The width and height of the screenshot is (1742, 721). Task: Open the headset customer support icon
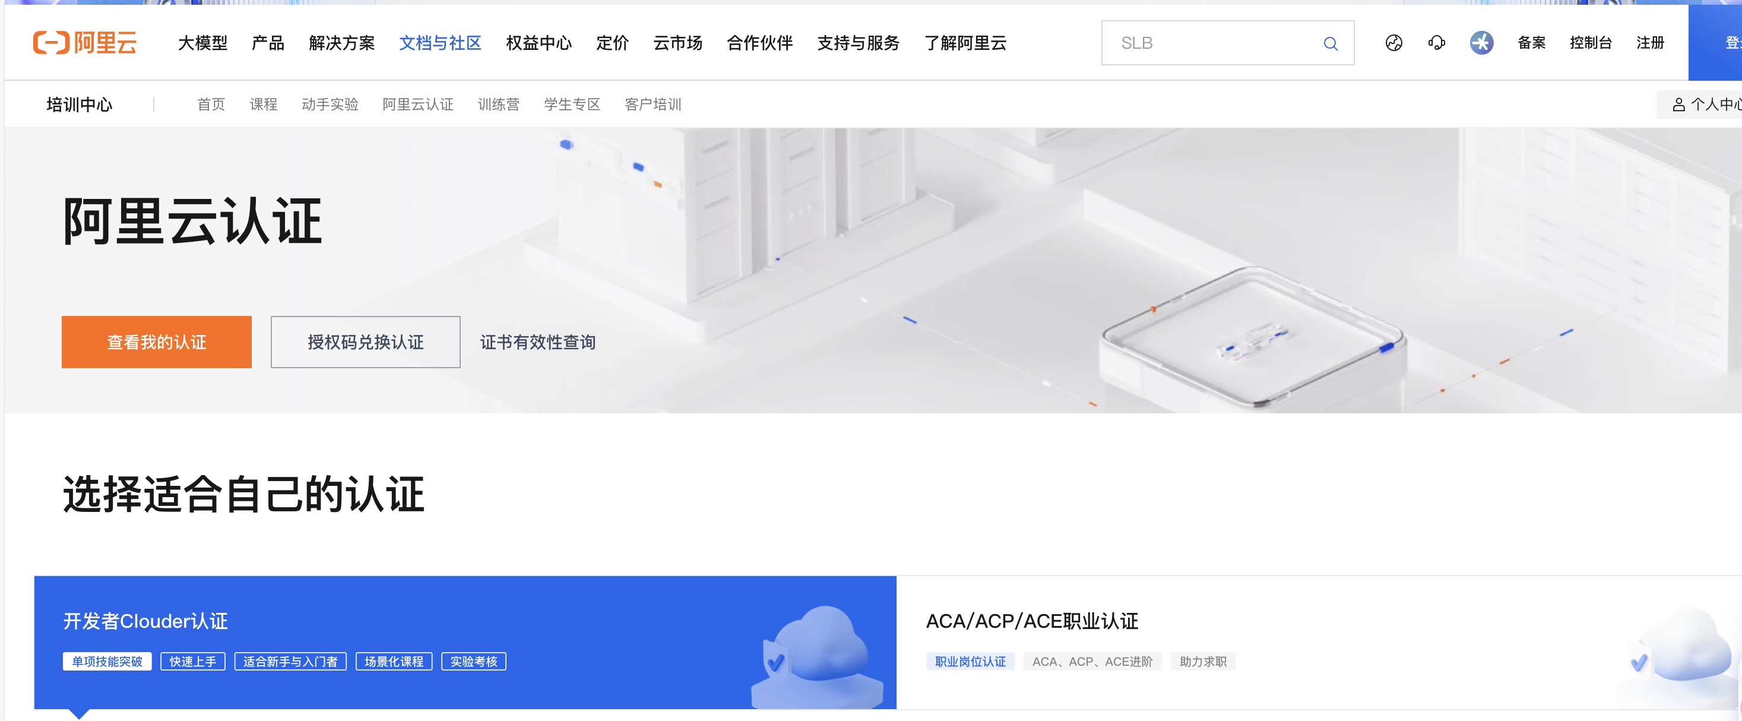coord(1437,43)
